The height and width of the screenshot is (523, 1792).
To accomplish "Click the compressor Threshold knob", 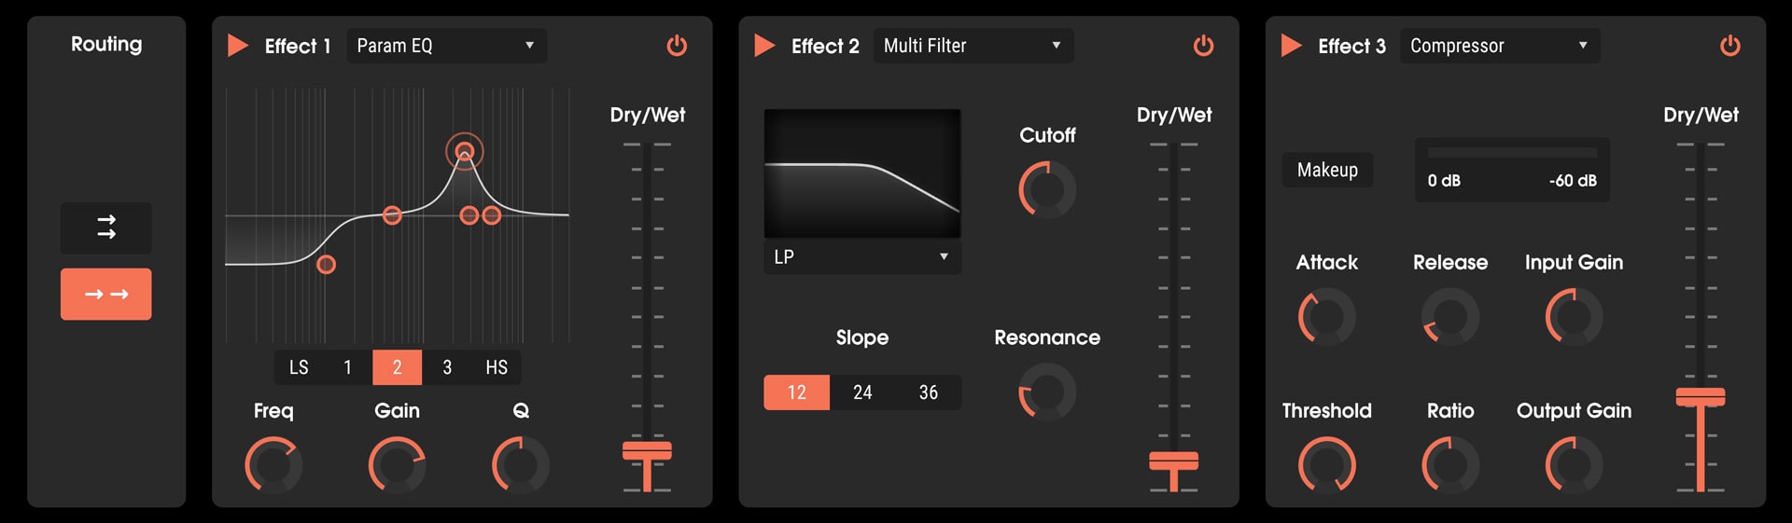I will coord(1326,465).
